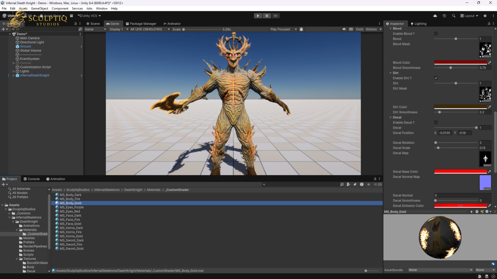Viewport: 497px width, 279px height.
Task: Lock the Project panel with its padlock
Action: [375, 179]
